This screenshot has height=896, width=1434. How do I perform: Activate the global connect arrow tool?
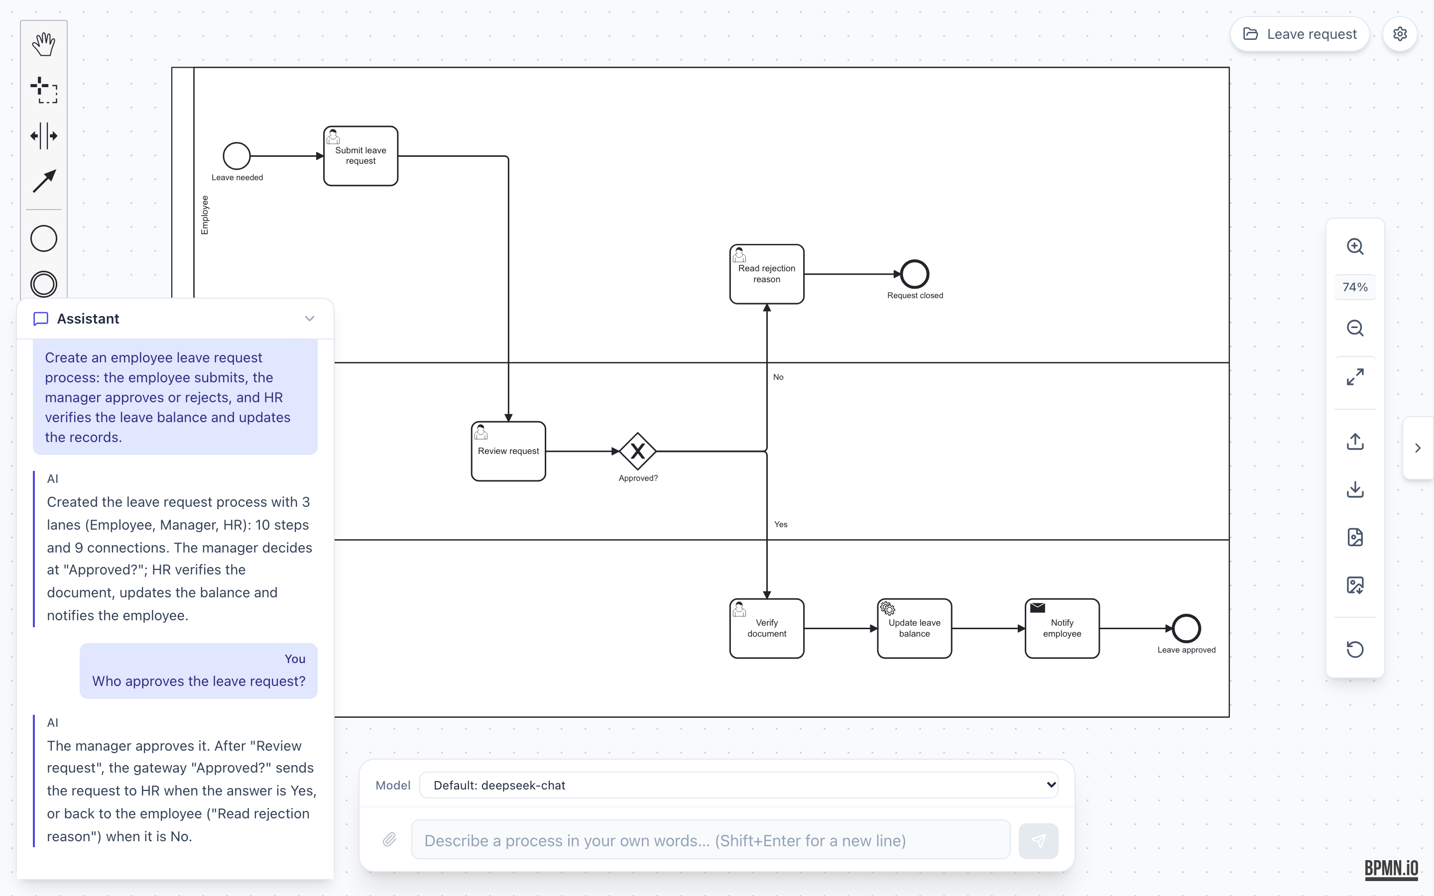44,181
